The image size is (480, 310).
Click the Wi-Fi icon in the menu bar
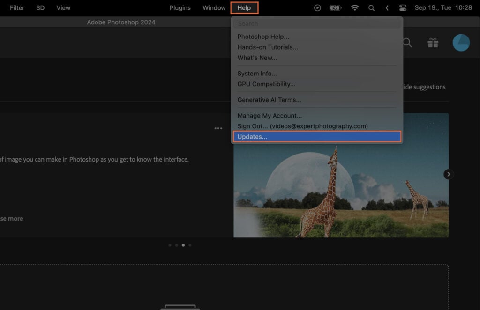click(x=355, y=7)
